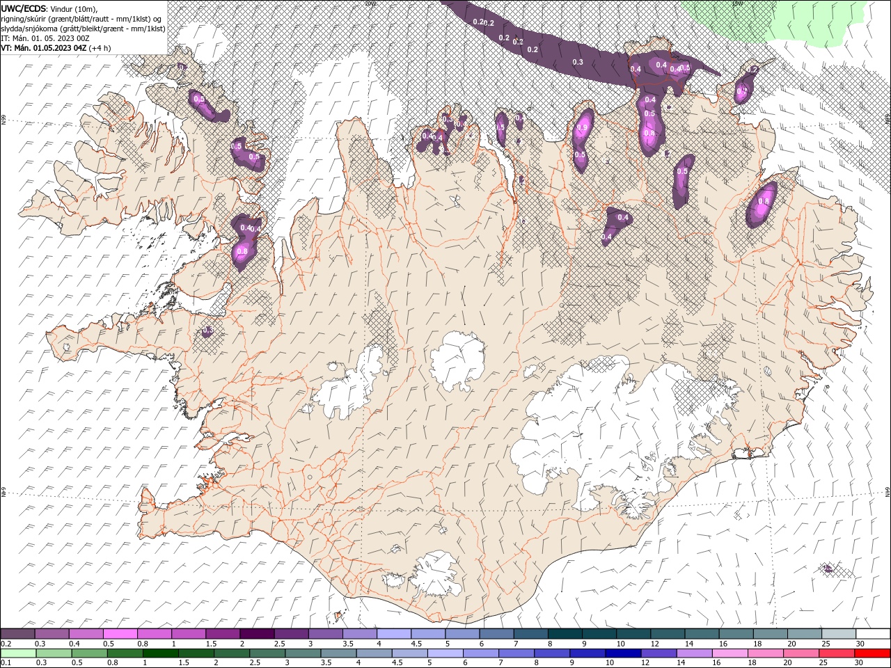Select the darkest green 1 swatch in lower legend row
The height and width of the screenshot is (668, 891).
click(x=161, y=653)
